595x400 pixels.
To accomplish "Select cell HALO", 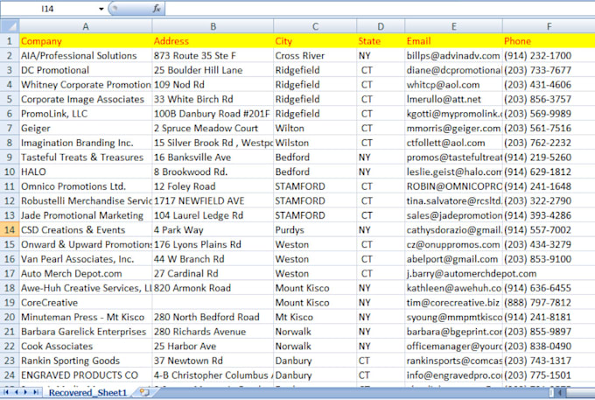I will tap(86, 172).
